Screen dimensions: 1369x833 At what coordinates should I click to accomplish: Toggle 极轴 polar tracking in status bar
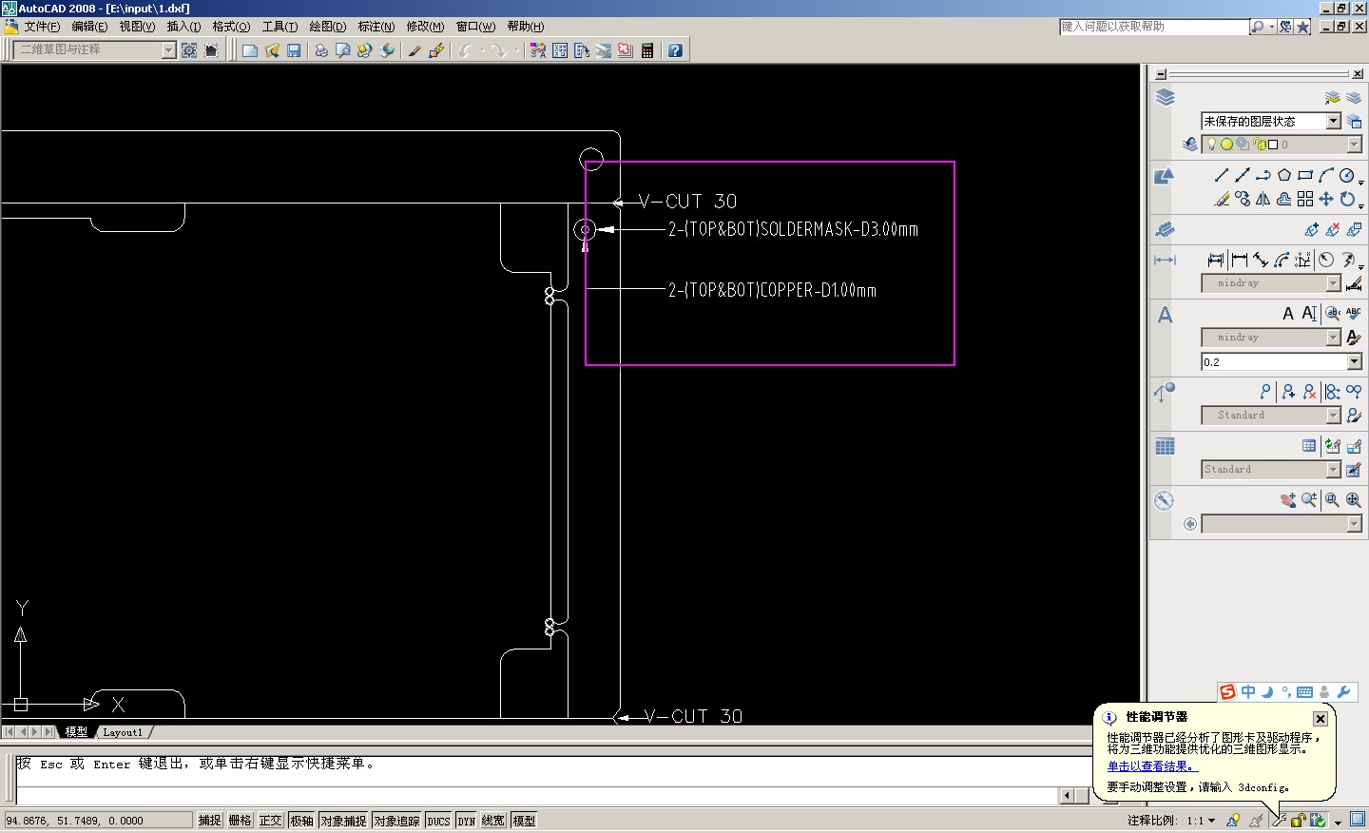pos(301,820)
